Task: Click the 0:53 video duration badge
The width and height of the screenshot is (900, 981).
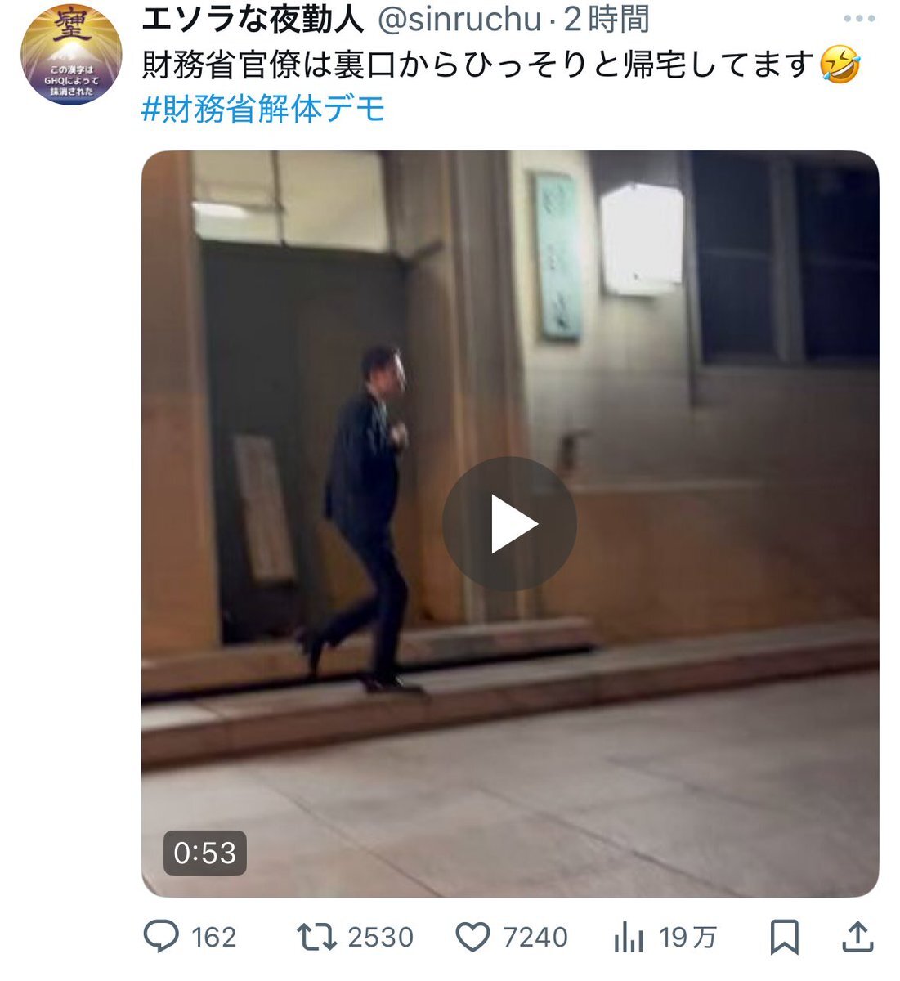Action: pyautogui.click(x=204, y=853)
